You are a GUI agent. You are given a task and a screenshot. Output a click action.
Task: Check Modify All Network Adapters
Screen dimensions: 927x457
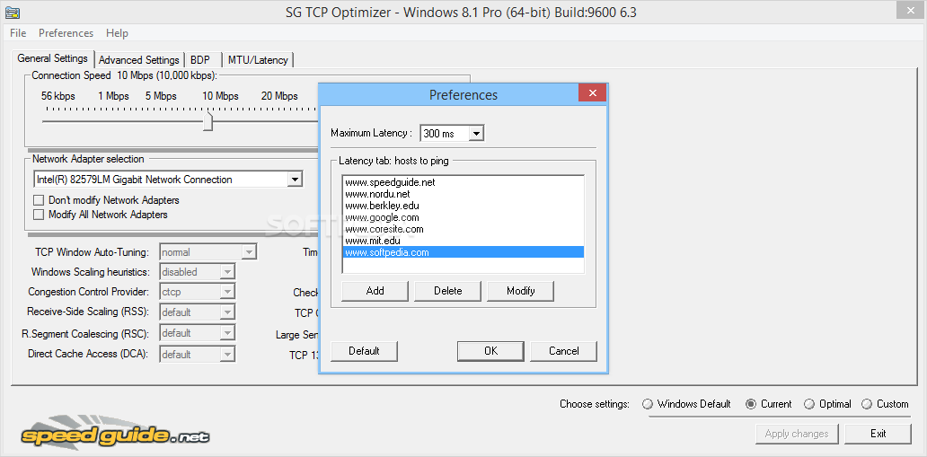tap(39, 215)
